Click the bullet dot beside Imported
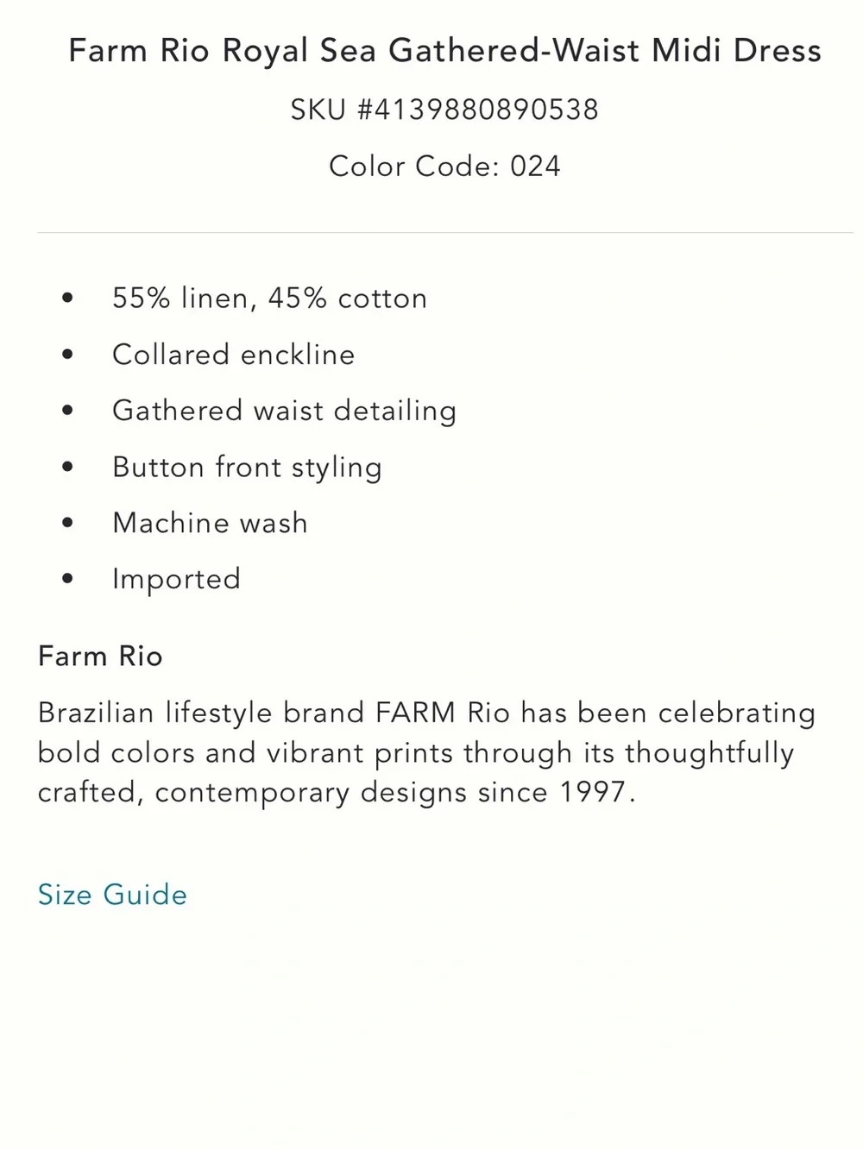The width and height of the screenshot is (863, 1150). tap(68, 578)
